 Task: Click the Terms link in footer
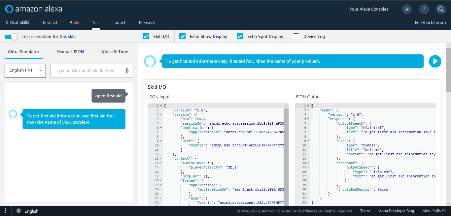[365, 211]
